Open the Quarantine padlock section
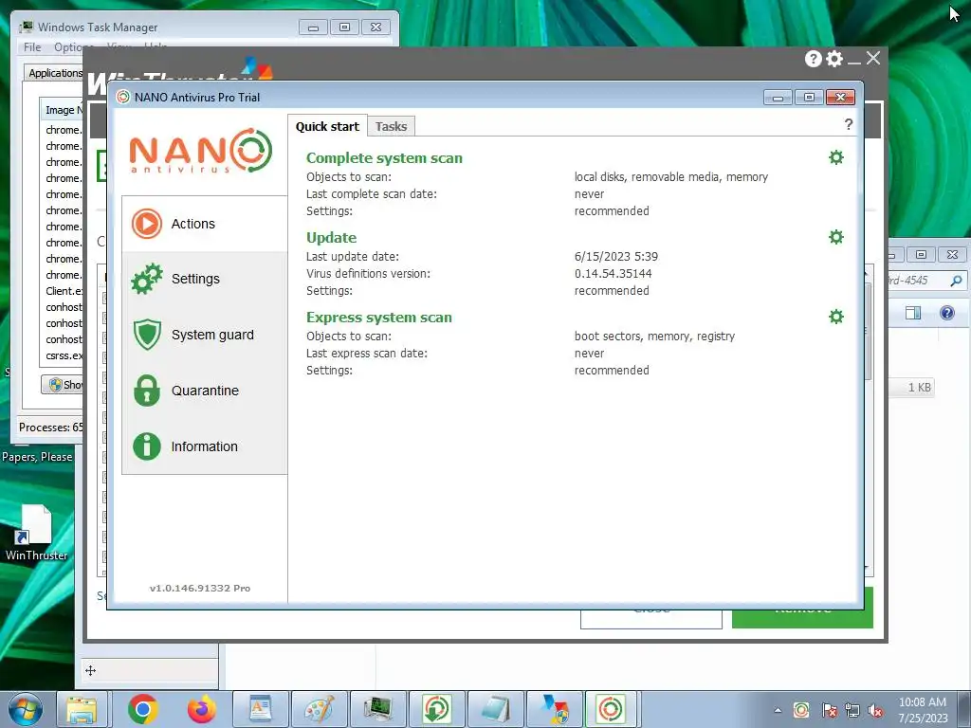The height and width of the screenshot is (728, 971). [205, 391]
